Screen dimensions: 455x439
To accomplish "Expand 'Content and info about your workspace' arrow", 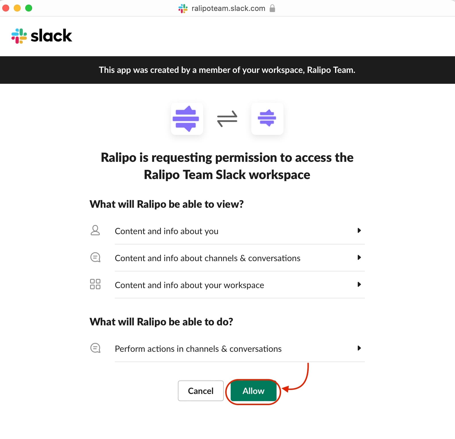I will coord(359,284).
